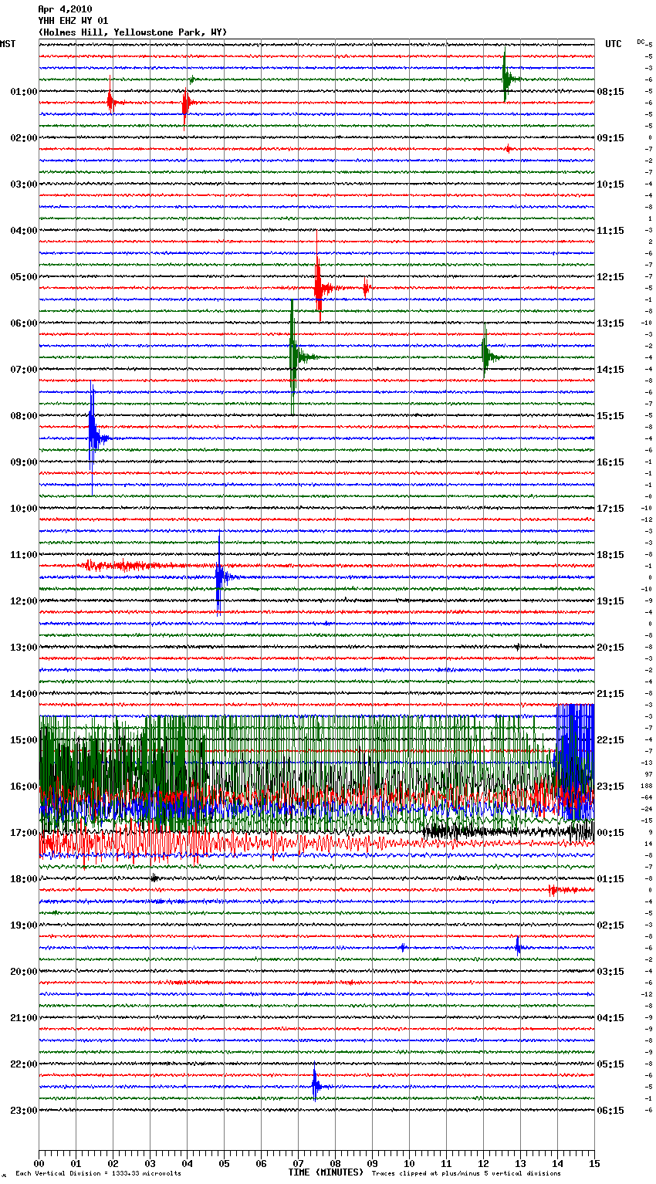This screenshot has height=1184, width=656.
Task: Click the "18:15" UTC time label
Action: (610, 555)
